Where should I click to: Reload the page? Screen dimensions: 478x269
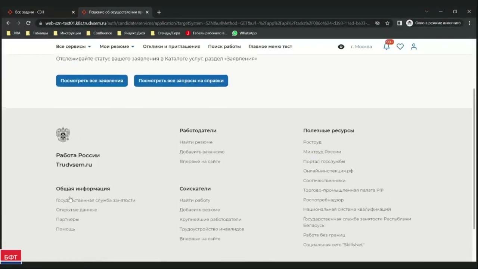click(28, 23)
